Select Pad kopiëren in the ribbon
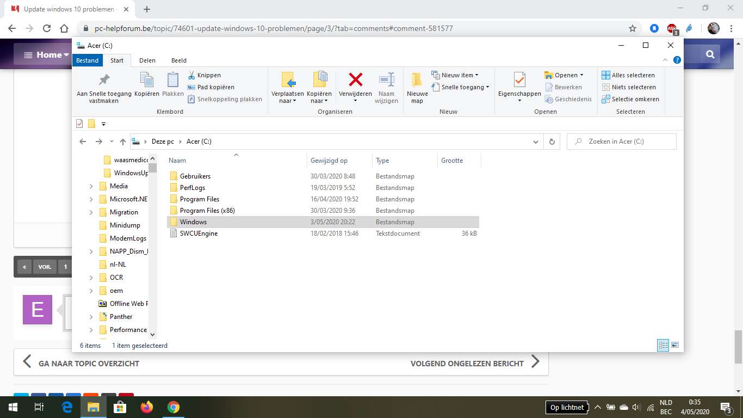 [210, 87]
